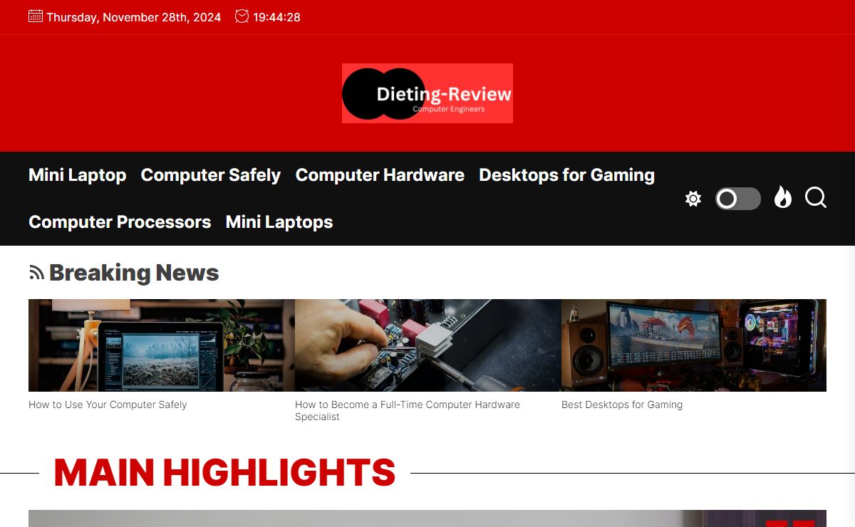The height and width of the screenshot is (527, 855).
Task: Click the sun light-mode icon
Action: (x=693, y=198)
